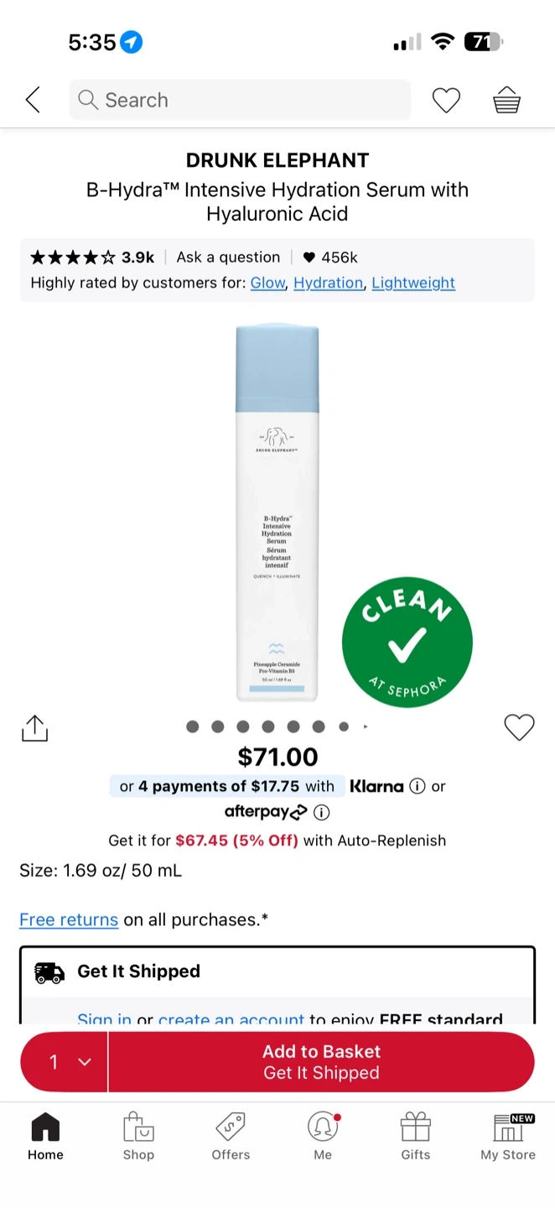Expand the quantity 1 dropdown
The width and height of the screenshot is (555, 1208).
tap(65, 1062)
